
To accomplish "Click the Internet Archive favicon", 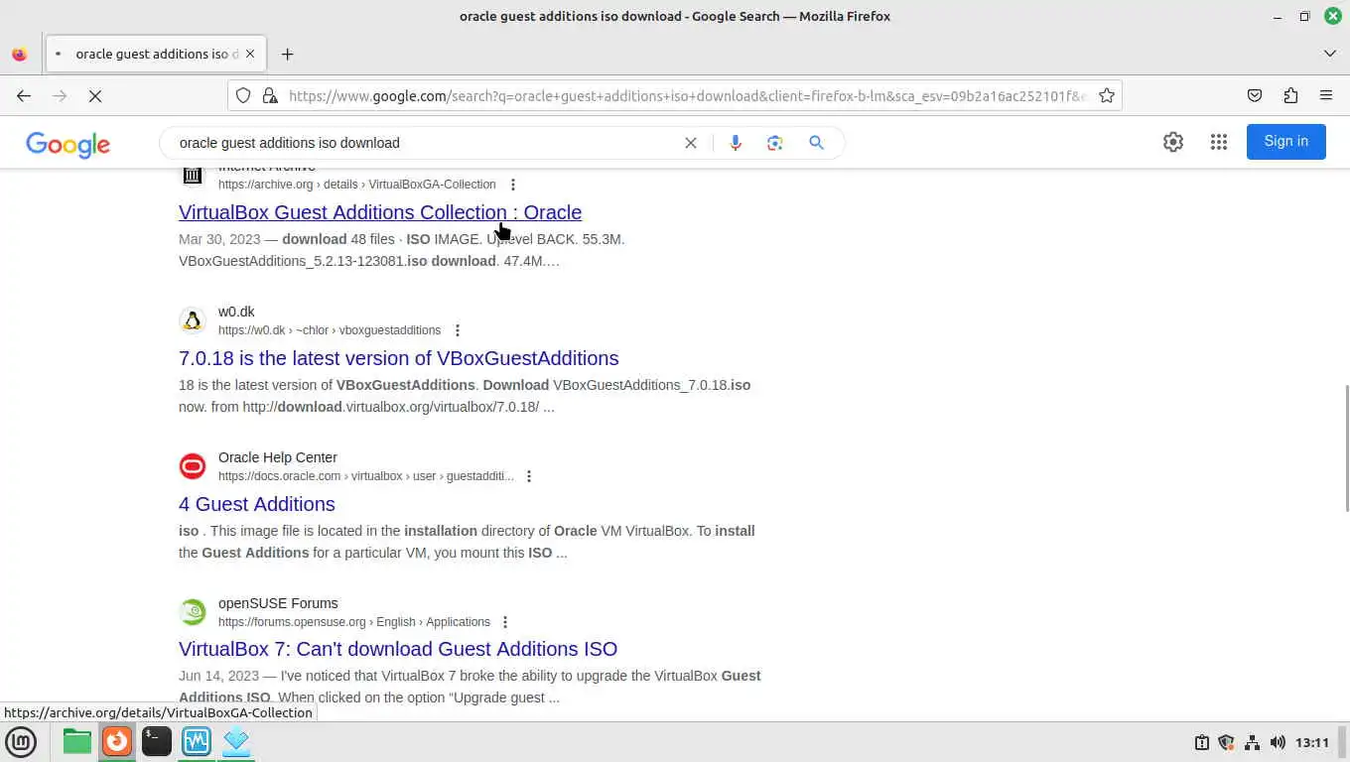I will 193,176.
